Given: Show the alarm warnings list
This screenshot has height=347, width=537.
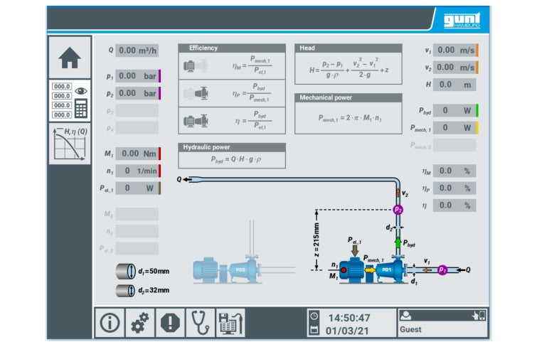Looking at the screenshot, I should (x=170, y=323).
